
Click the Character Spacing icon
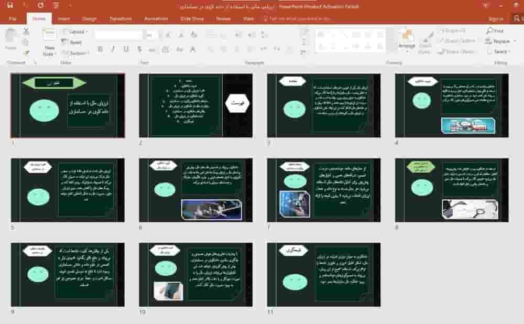point(166,49)
